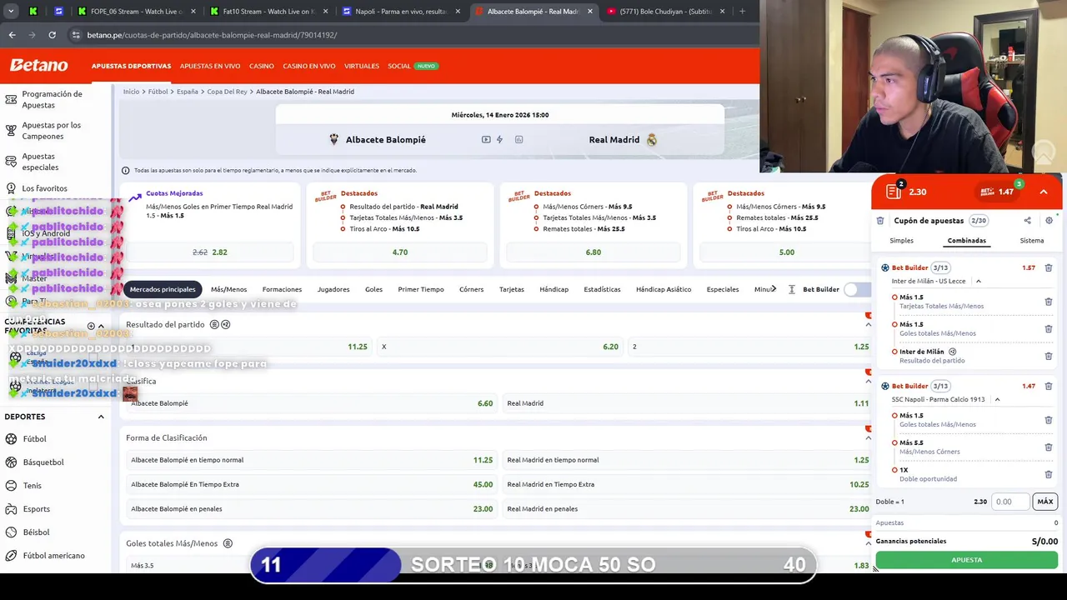Open the info icon beside betting rules notice
This screenshot has height=600, width=1067.
126,171
